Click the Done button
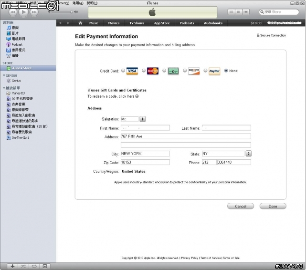The height and width of the screenshot is (270, 306). pyautogui.click(x=273, y=206)
